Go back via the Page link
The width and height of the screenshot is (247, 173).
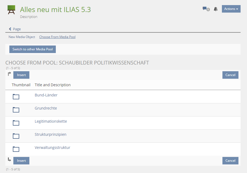point(15,29)
